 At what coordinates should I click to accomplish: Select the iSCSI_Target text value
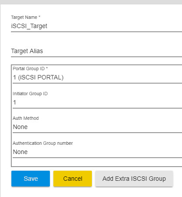click(x=29, y=26)
